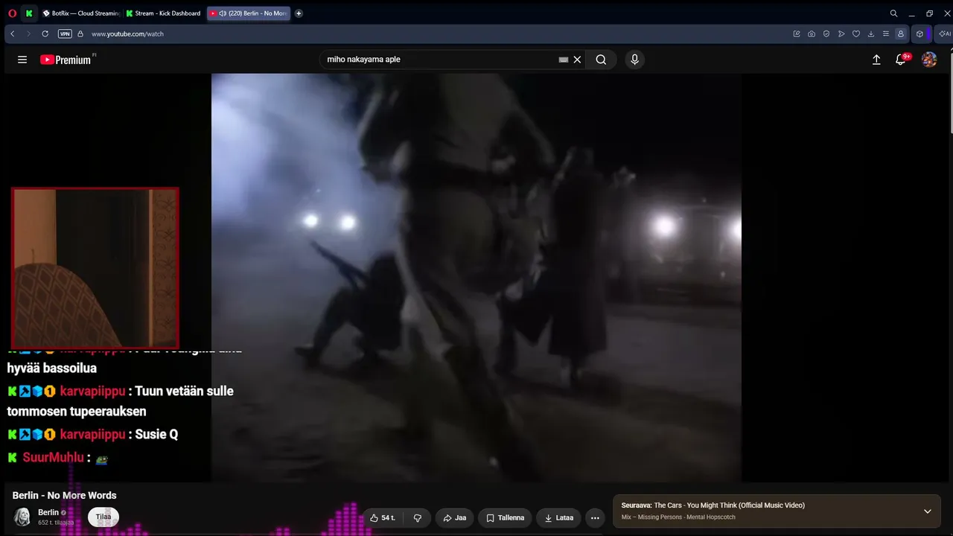Viewport: 953px width, 536px height.
Task: Share the video with Jaa button
Action: point(455,518)
